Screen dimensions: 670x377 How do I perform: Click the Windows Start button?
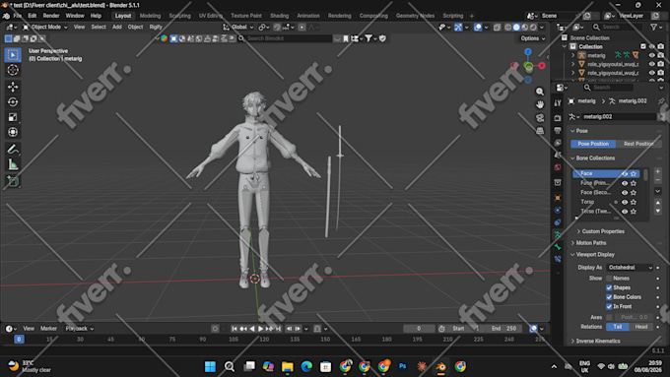click(x=210, y=366)
